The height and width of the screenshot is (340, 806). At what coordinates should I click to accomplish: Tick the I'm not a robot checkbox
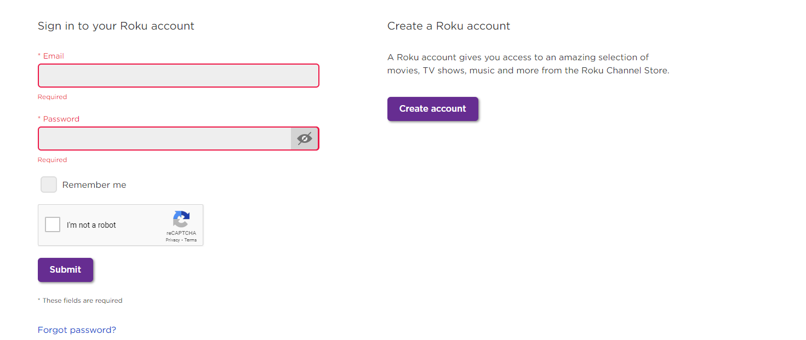pyautogui.click(x=53, y=224)
